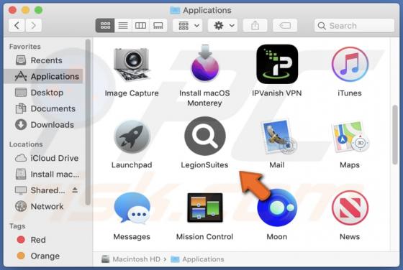Go back with the left chevron button

[x=17, y=25]
